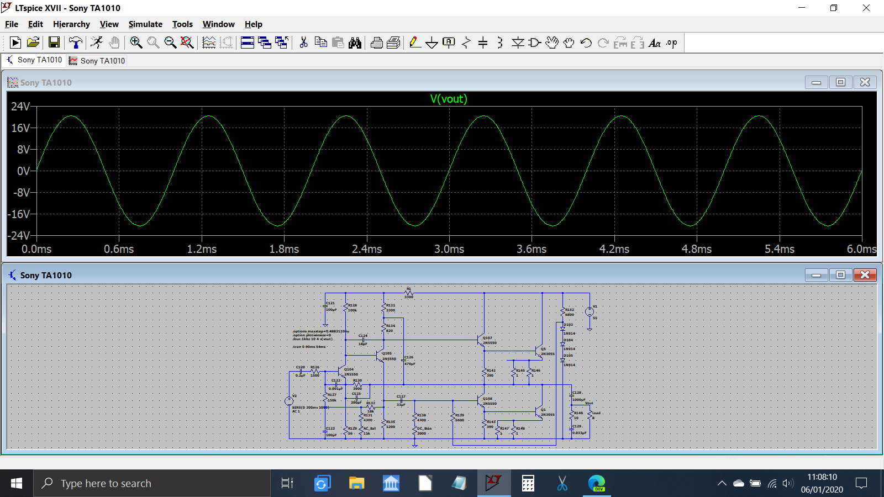This screenshot has height=497, width=884.
Task: Open a new schematic from the toolbar
Action: (x=15, y=43)
